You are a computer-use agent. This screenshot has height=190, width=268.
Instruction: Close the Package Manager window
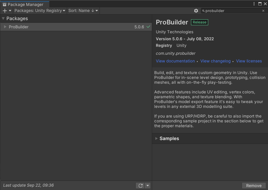(x=265, y=4)
